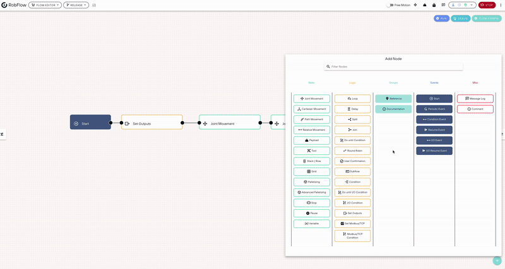Click the left edge sidebar handle icon
Screen dimensions: 505x269
(3, 134)
